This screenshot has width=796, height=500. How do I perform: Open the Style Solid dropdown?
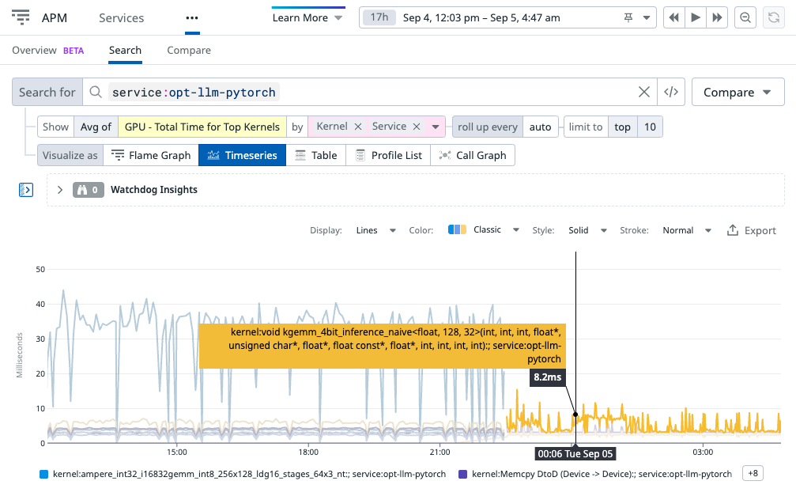(x=587, y=230)
